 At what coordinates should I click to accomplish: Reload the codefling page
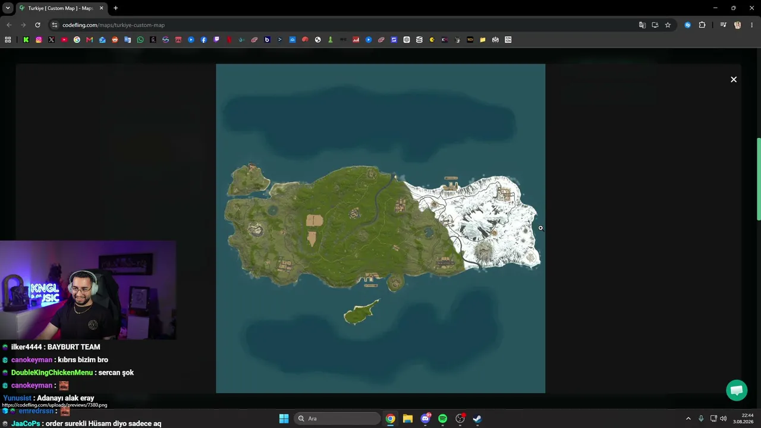coord(37,25)
